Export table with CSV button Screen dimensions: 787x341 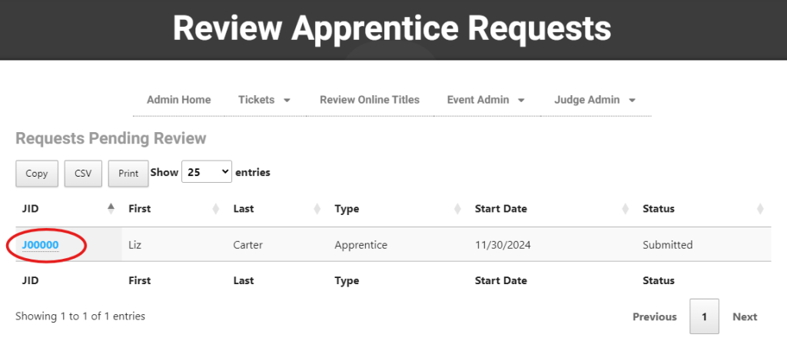click(83, 174)
